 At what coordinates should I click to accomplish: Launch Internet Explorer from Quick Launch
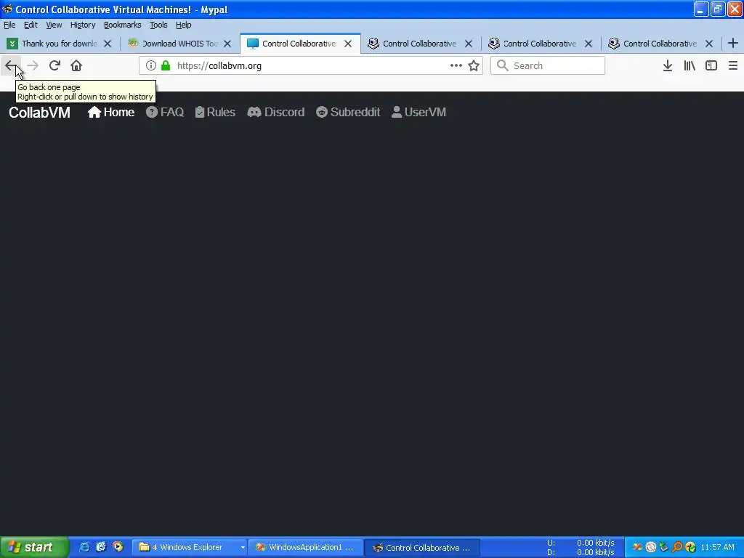(84, 547)
